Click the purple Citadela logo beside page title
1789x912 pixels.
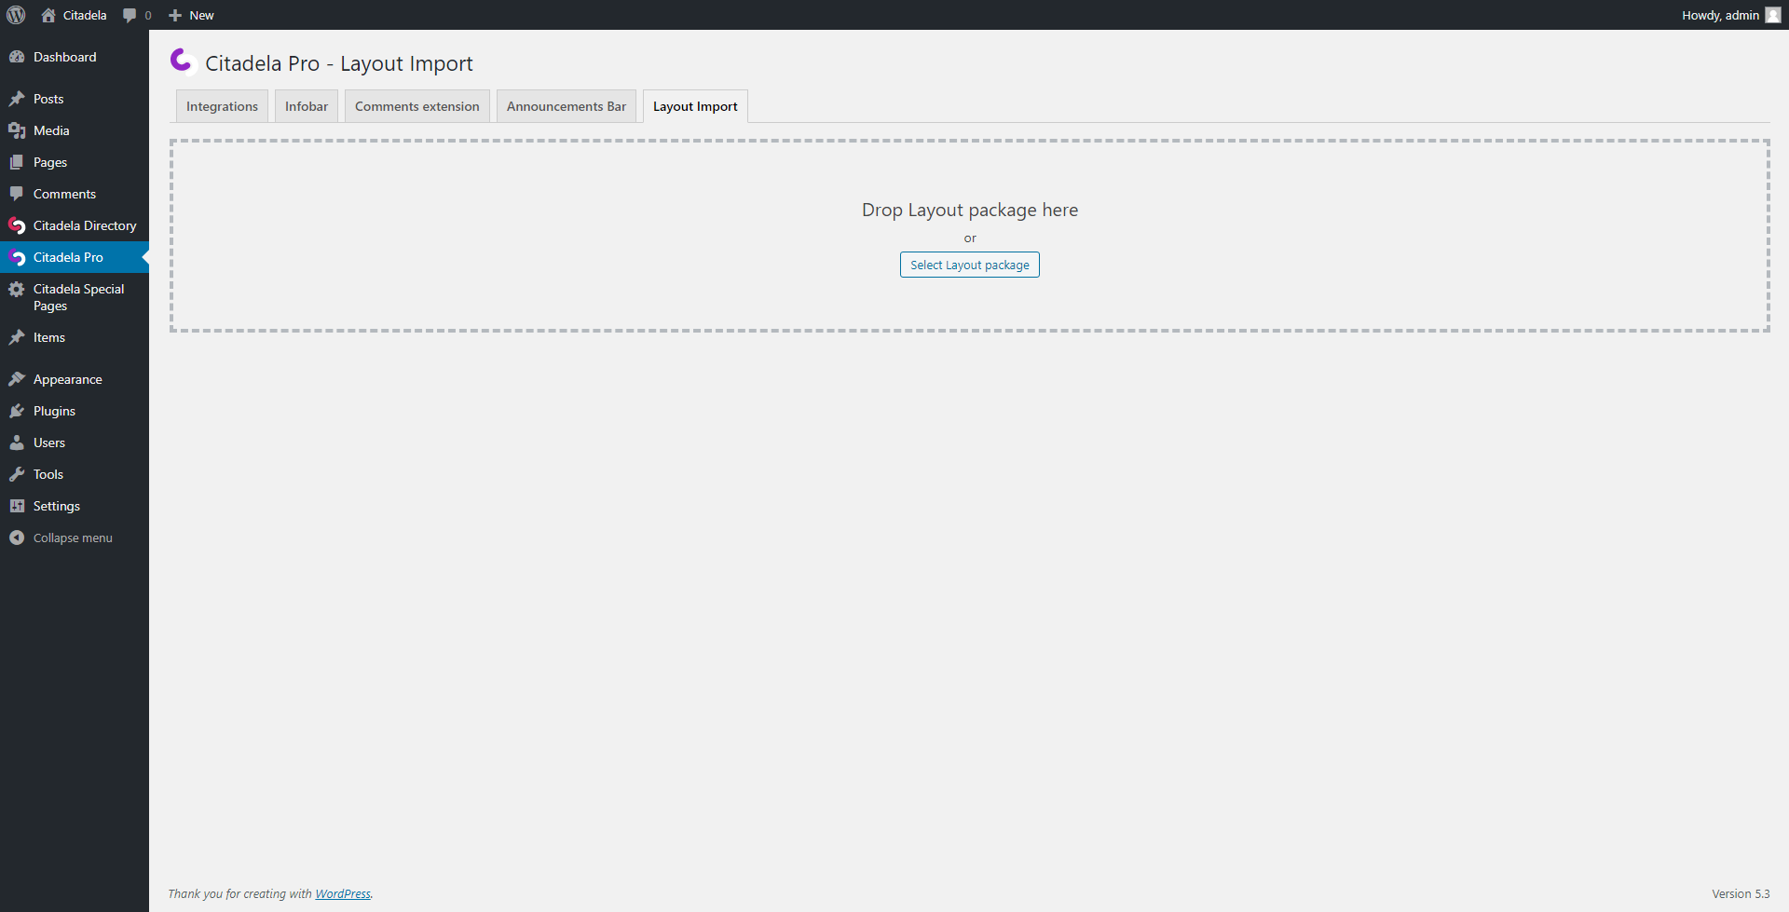(182, 61)
